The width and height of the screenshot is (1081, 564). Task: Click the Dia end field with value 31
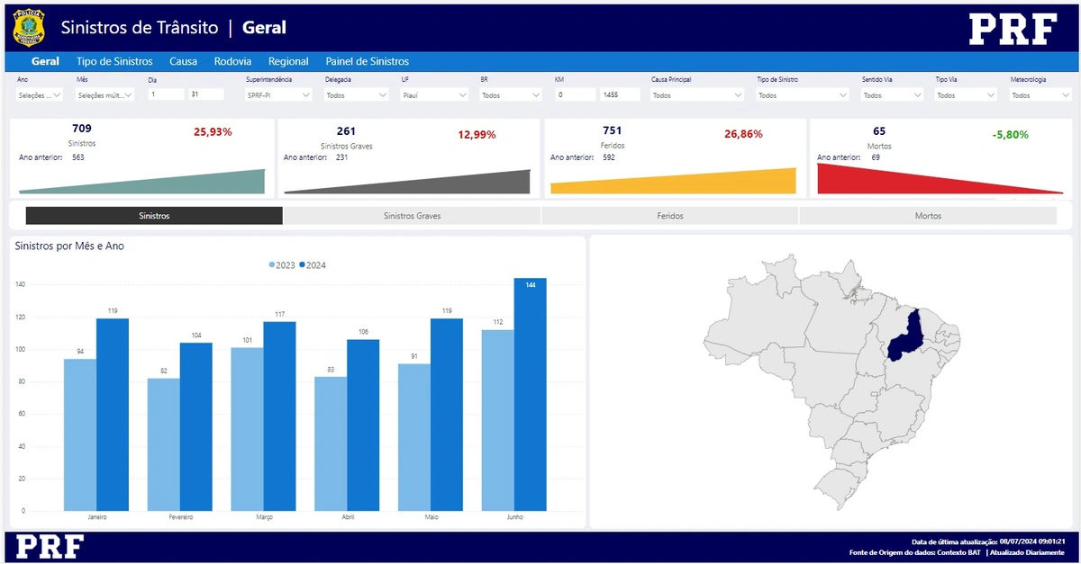pos(206,94)
